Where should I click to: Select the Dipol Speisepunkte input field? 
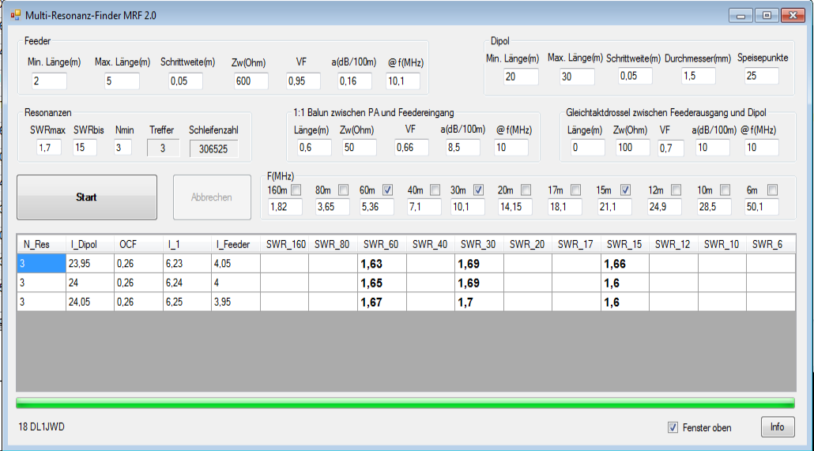[x=761, y=76]
